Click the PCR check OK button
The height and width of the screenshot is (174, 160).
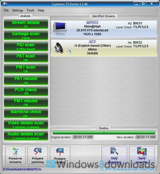(26, 91)
